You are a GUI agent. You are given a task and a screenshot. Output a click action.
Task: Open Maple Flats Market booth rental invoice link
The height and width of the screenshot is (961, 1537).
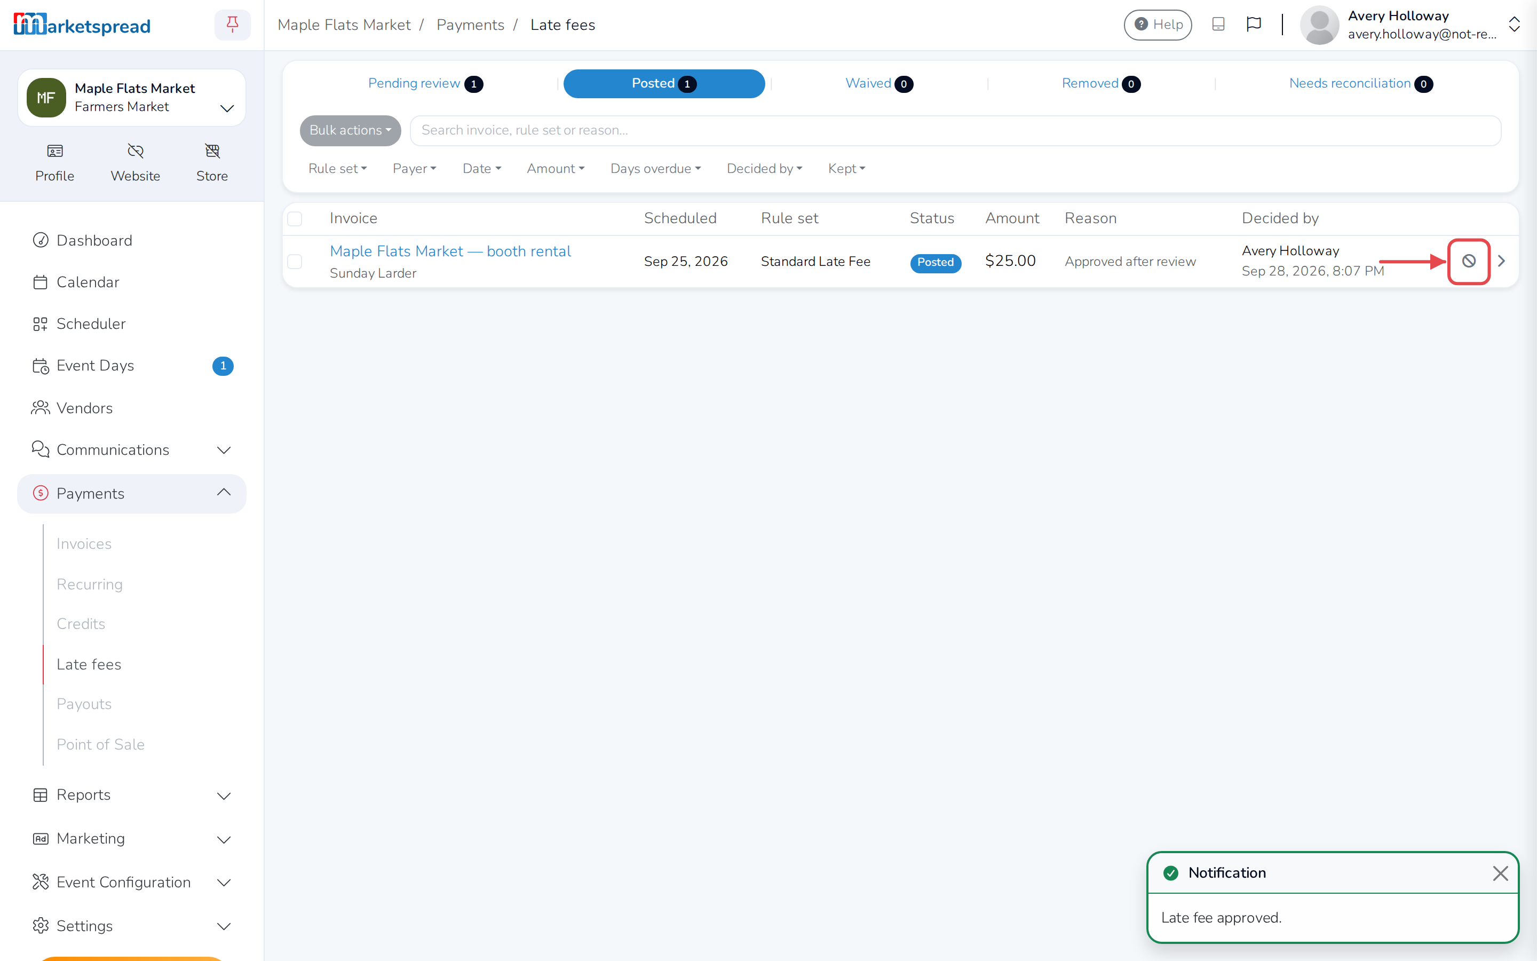[450, 251]
